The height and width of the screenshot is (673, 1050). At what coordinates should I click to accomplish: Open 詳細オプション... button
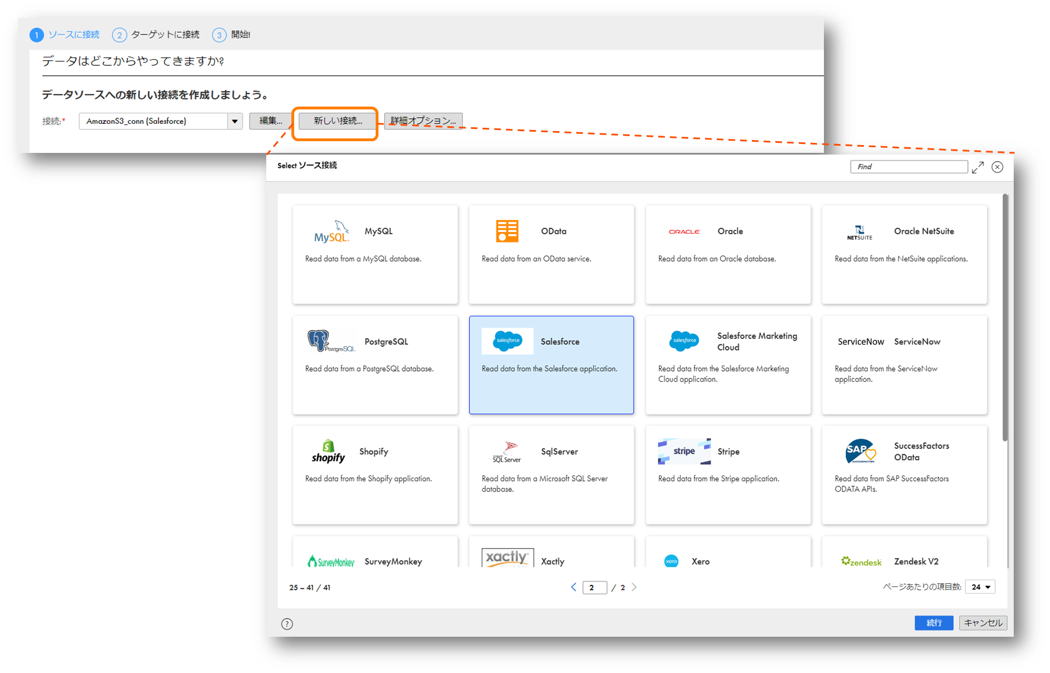(x=423, y=121)
